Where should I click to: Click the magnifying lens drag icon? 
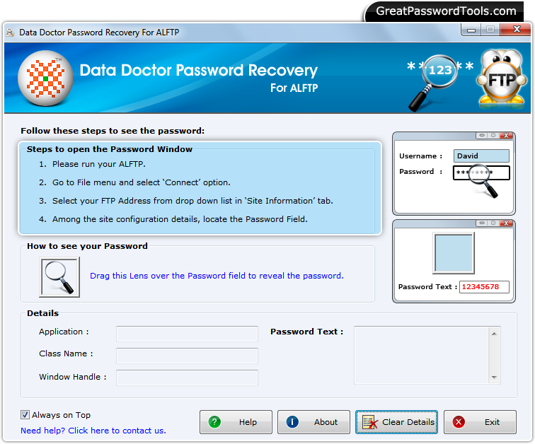click(59, 277)
